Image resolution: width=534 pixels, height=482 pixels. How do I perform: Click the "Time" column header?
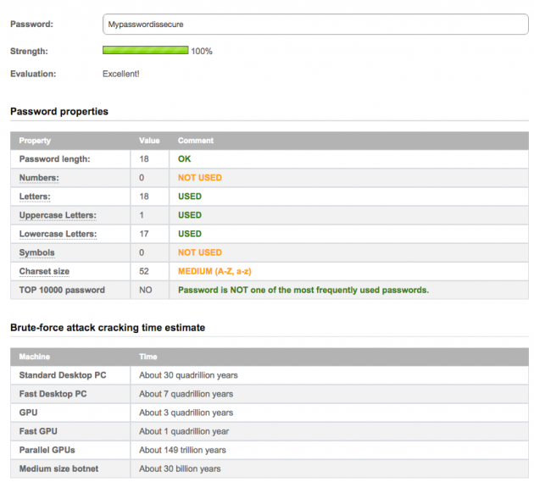[148, 357]
